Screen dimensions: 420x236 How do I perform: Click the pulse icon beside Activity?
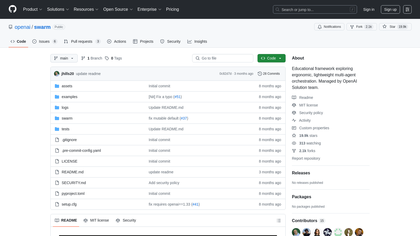[x=294, y=120]
